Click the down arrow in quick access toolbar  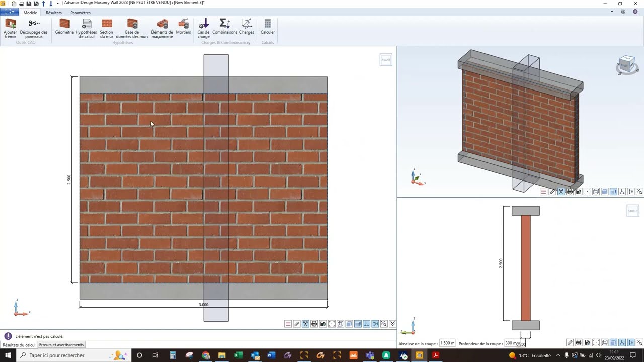51,4
